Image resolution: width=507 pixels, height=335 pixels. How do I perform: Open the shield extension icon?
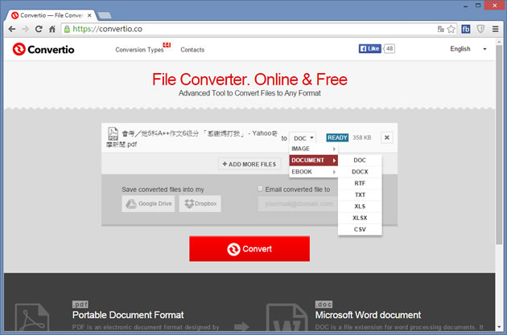coord(480,29)
